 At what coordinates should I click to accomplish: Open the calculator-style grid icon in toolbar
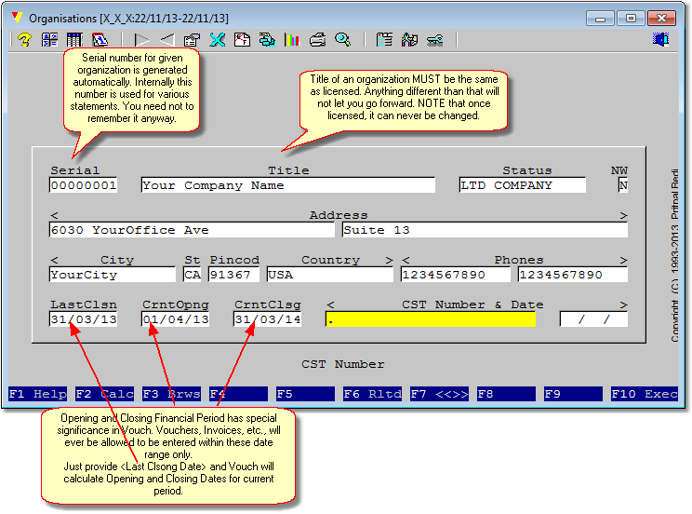click(x=49, y=40)
